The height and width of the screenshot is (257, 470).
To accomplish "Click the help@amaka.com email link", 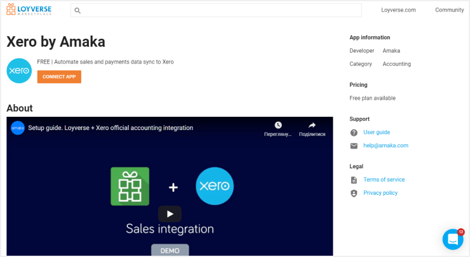I will pyautogui.click(x=386, y=146).
